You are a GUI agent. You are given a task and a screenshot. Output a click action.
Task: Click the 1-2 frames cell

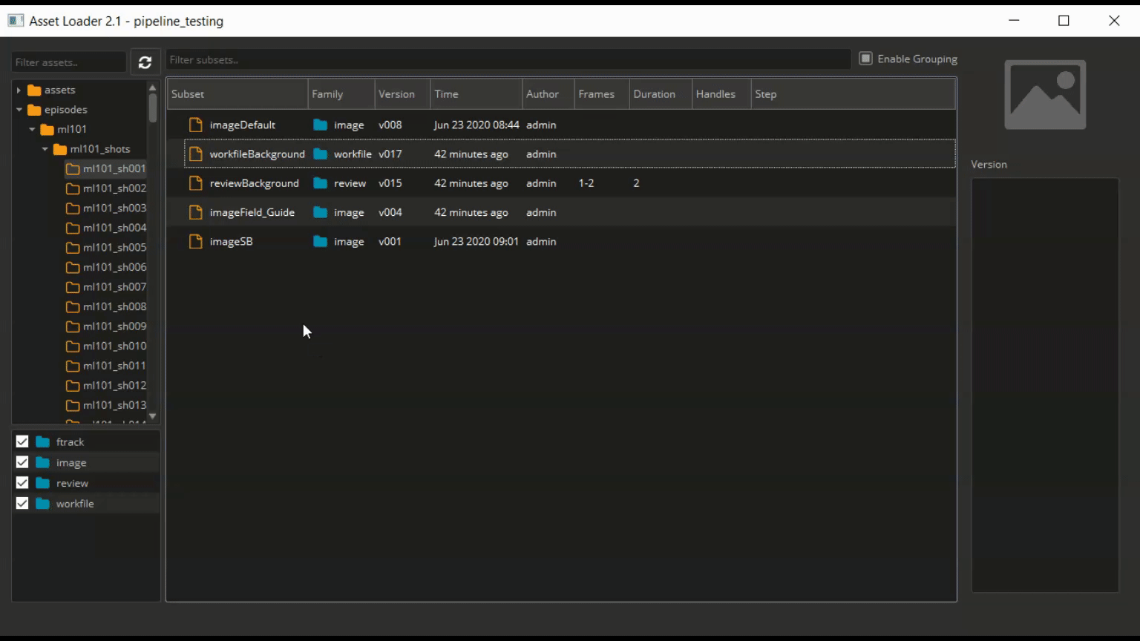pos(586,183)
